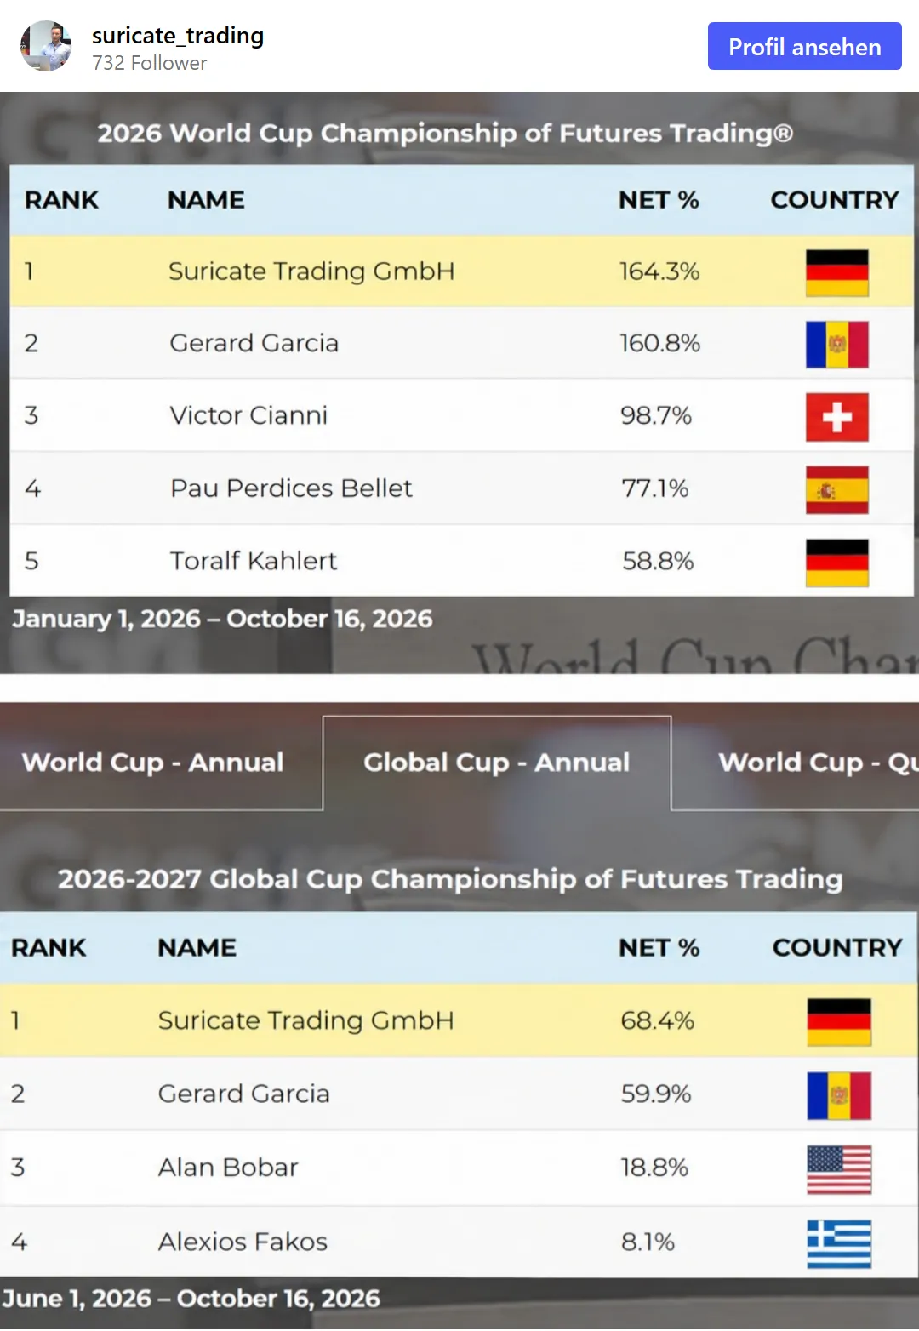Click German flag in Toralf Kahlert row
This screenshot has width=919, height=1331.
point(837,563)
